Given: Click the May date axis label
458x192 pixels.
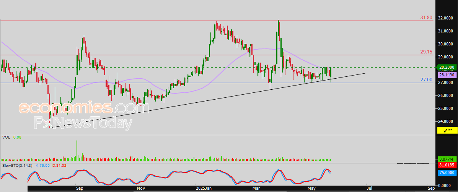Looking at the screenshot, I should pyautogui.click(x=312, y=189).
